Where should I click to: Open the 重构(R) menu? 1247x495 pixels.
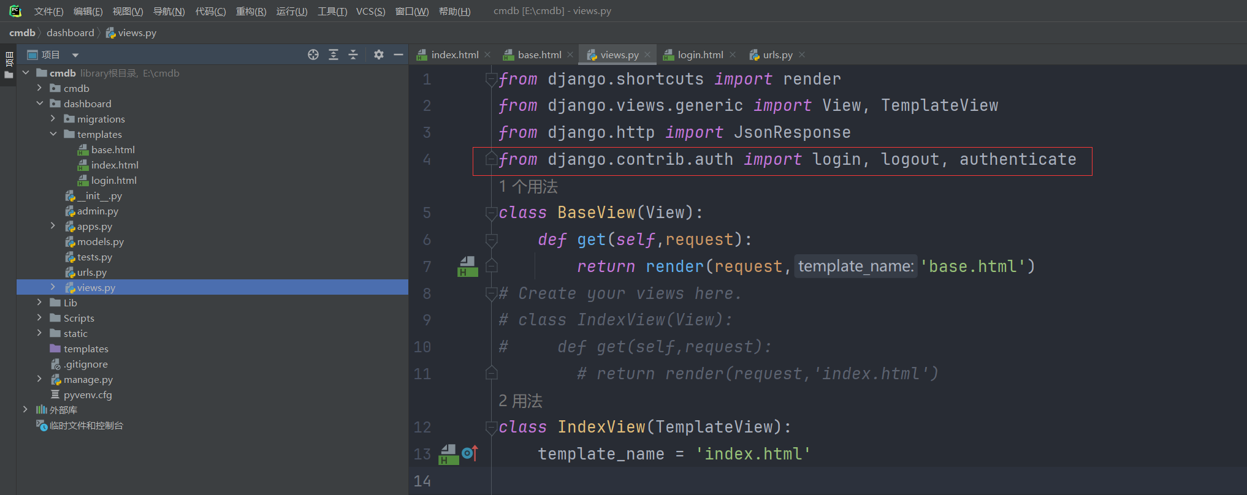[251, 11]
